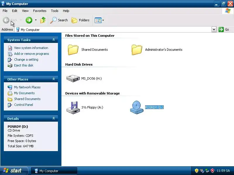Viewport: 234px width, 175px height.
Task: Click the View system information icon
Action: pyautogui.click(x=10, y=48)
